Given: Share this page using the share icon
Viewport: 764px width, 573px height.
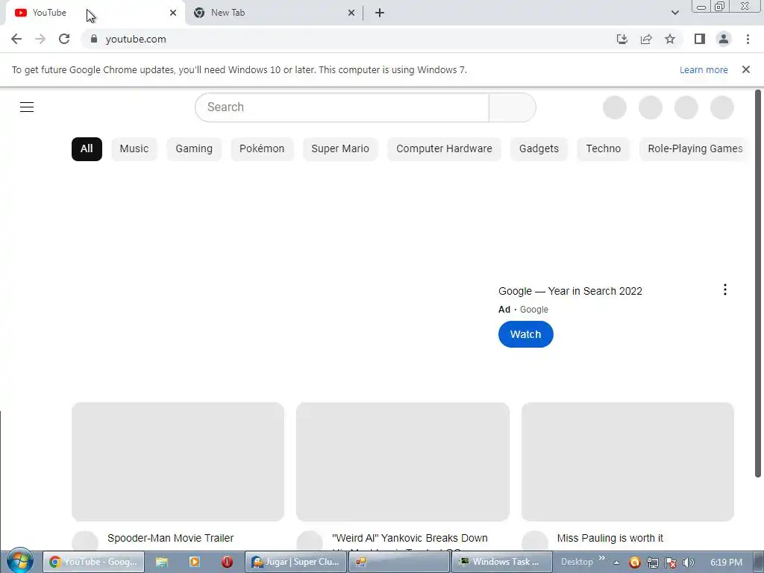Looking at the screenshot, I should 646,39.
